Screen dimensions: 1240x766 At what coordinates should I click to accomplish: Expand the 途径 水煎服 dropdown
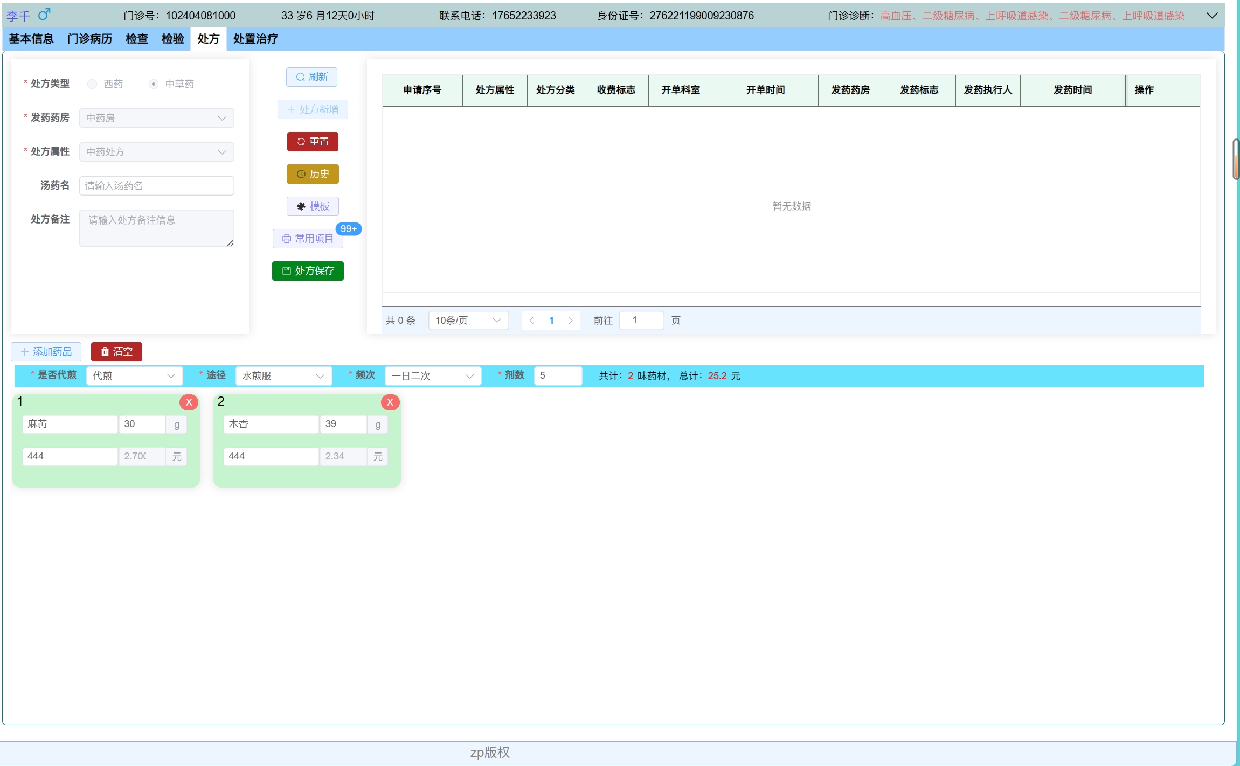pyautogui.click(x=283, y=376)
